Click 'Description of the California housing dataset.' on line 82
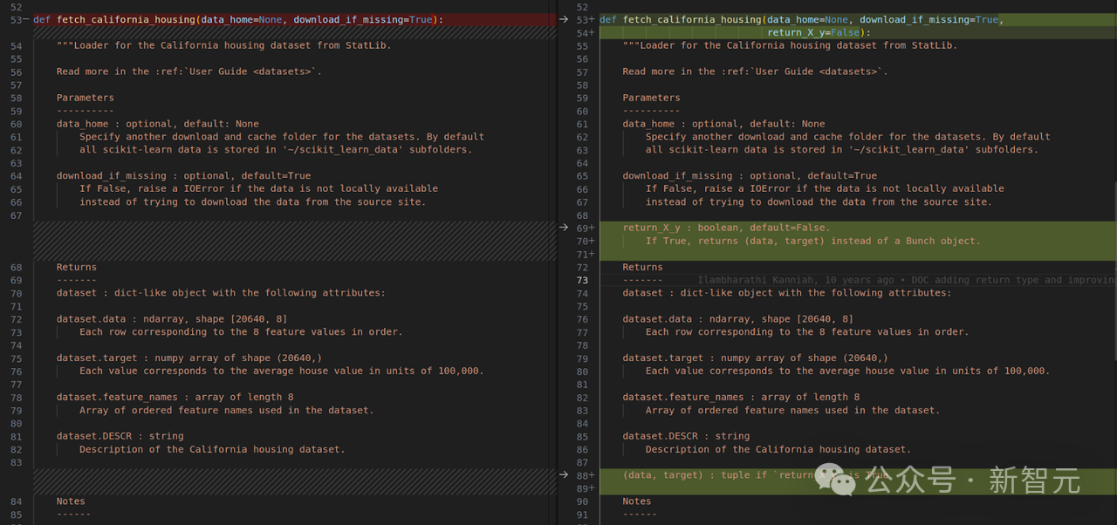The height and width of the screenshot is (525, 1117). click(212, 449)
